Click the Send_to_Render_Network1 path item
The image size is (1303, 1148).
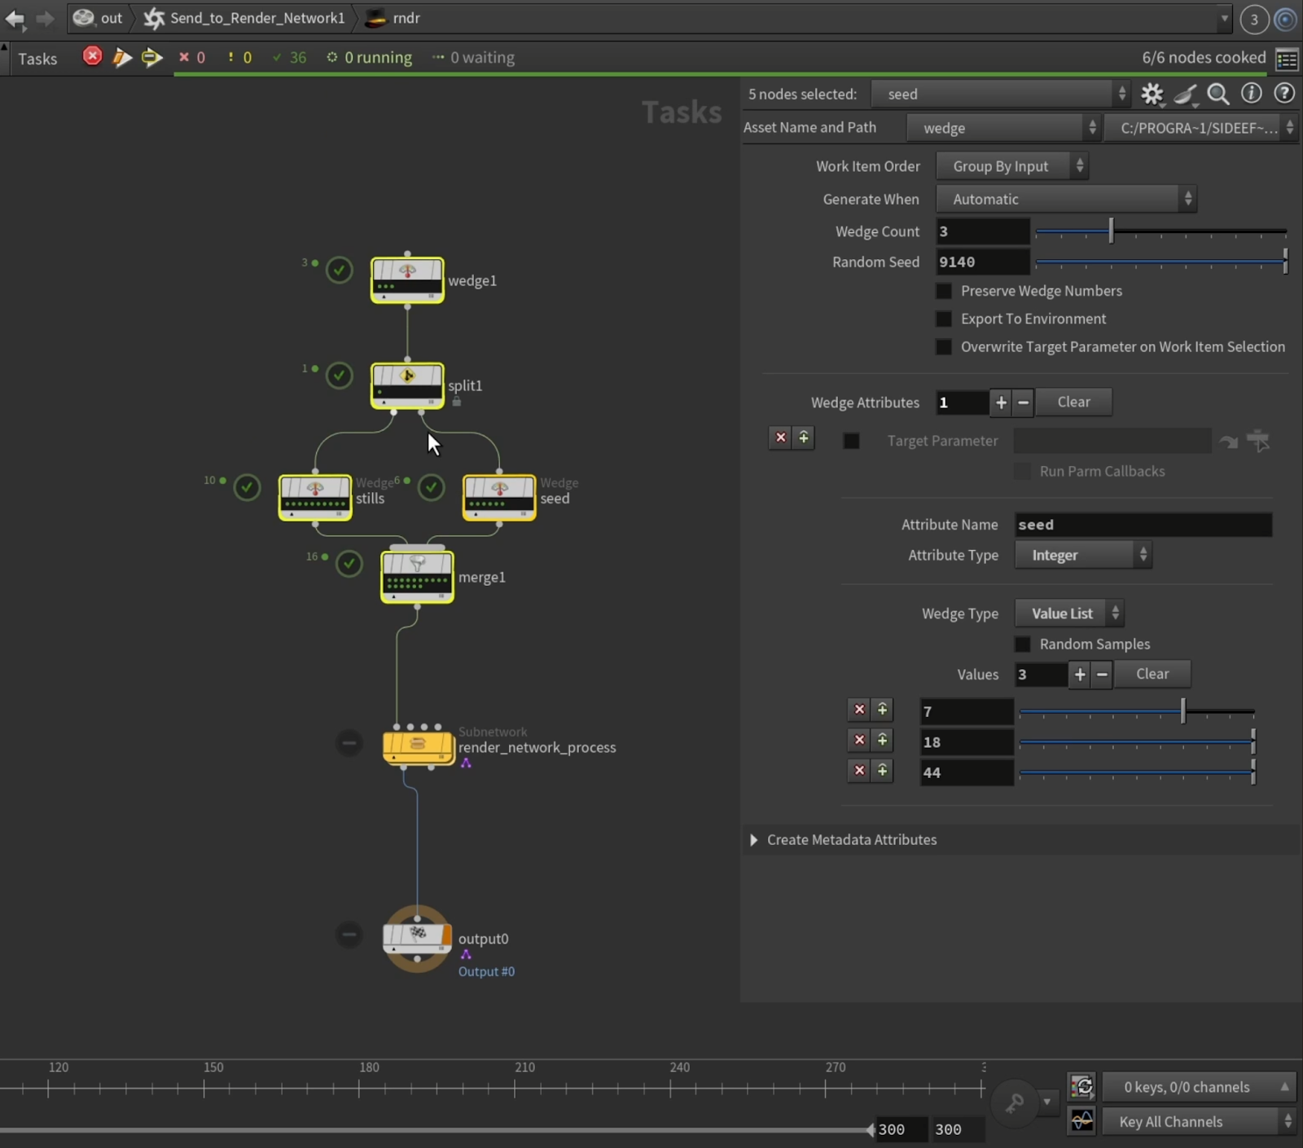tap(256, 18)
